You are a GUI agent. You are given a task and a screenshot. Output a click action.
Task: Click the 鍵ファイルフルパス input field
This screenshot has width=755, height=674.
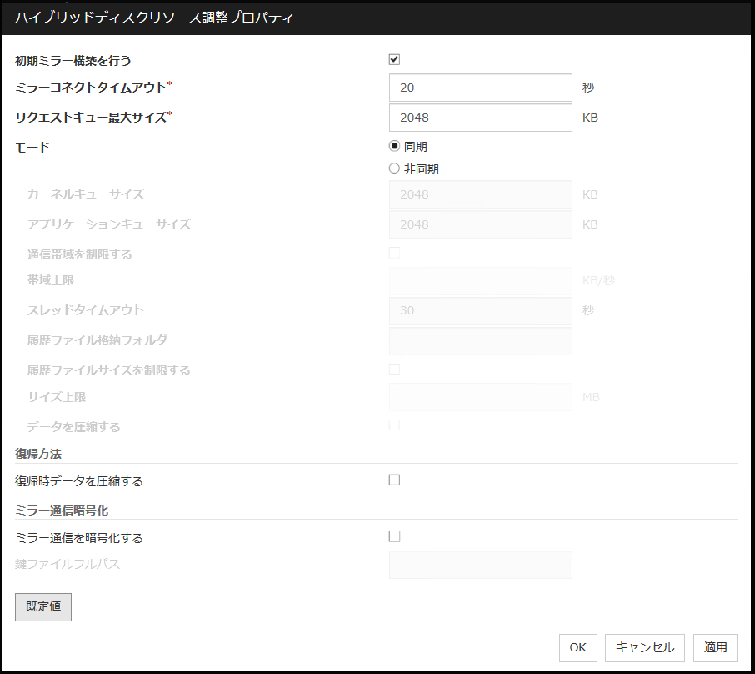[480, 564]
